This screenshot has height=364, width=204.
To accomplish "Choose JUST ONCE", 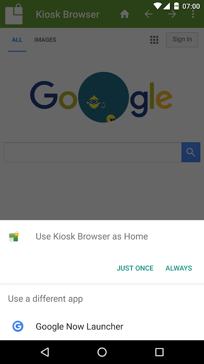I will pos(135,268).
